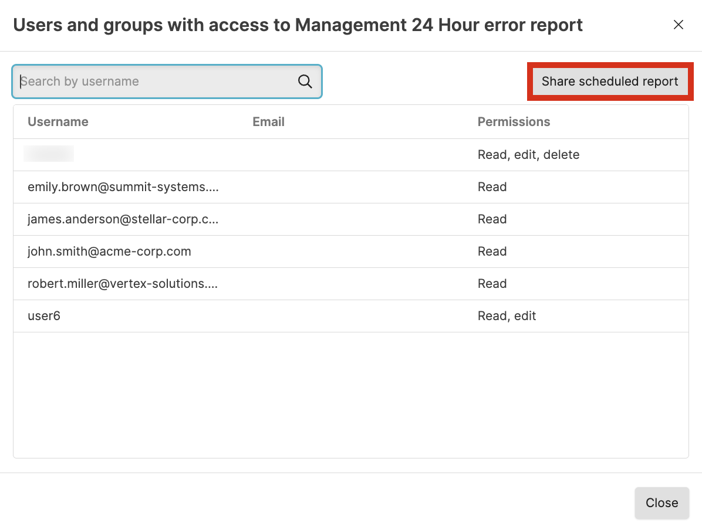Click the Read permission for emily.brown

(x=492, y=187)
